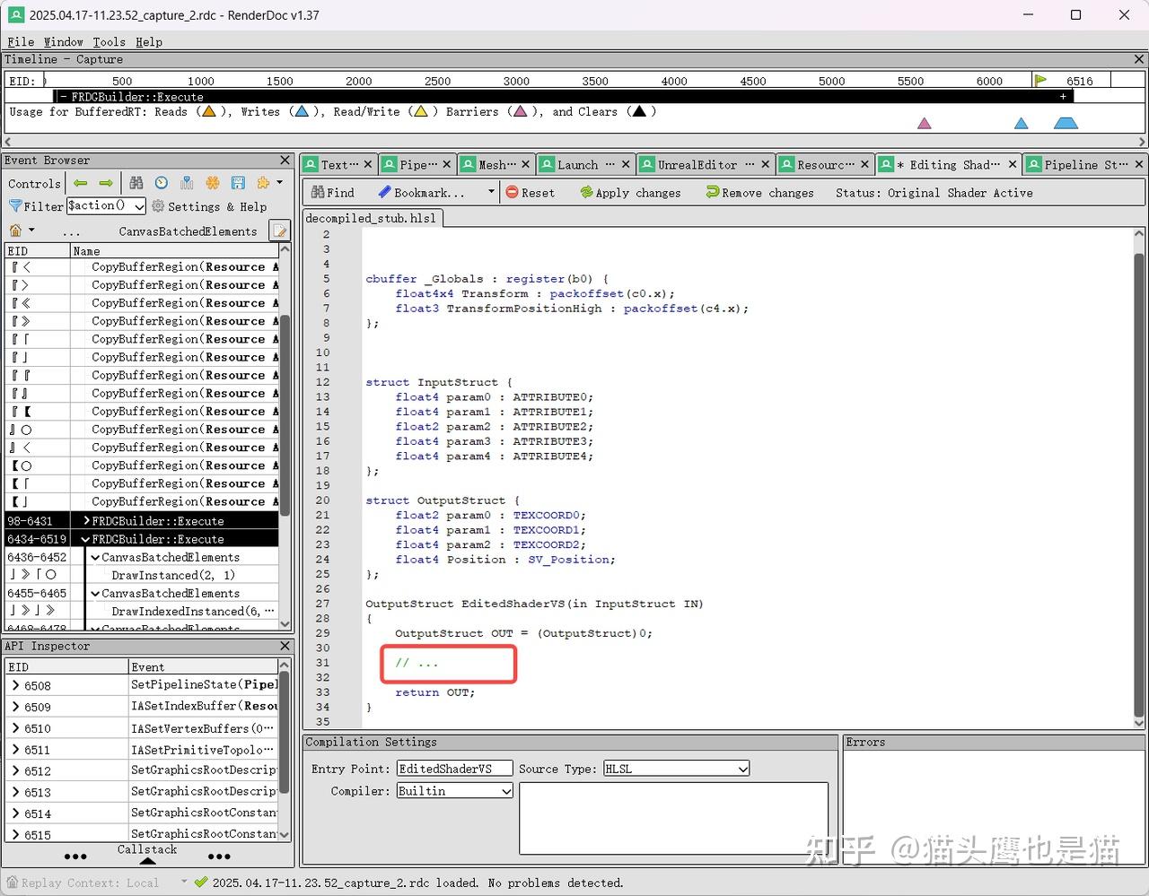Image resolution: width=1149 pixels, height=896 pixels.
Task: Toggle time durations with the clock icon
Action: [x=161, y=183]
